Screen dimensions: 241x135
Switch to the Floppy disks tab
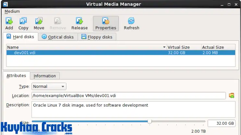[97, 37]
